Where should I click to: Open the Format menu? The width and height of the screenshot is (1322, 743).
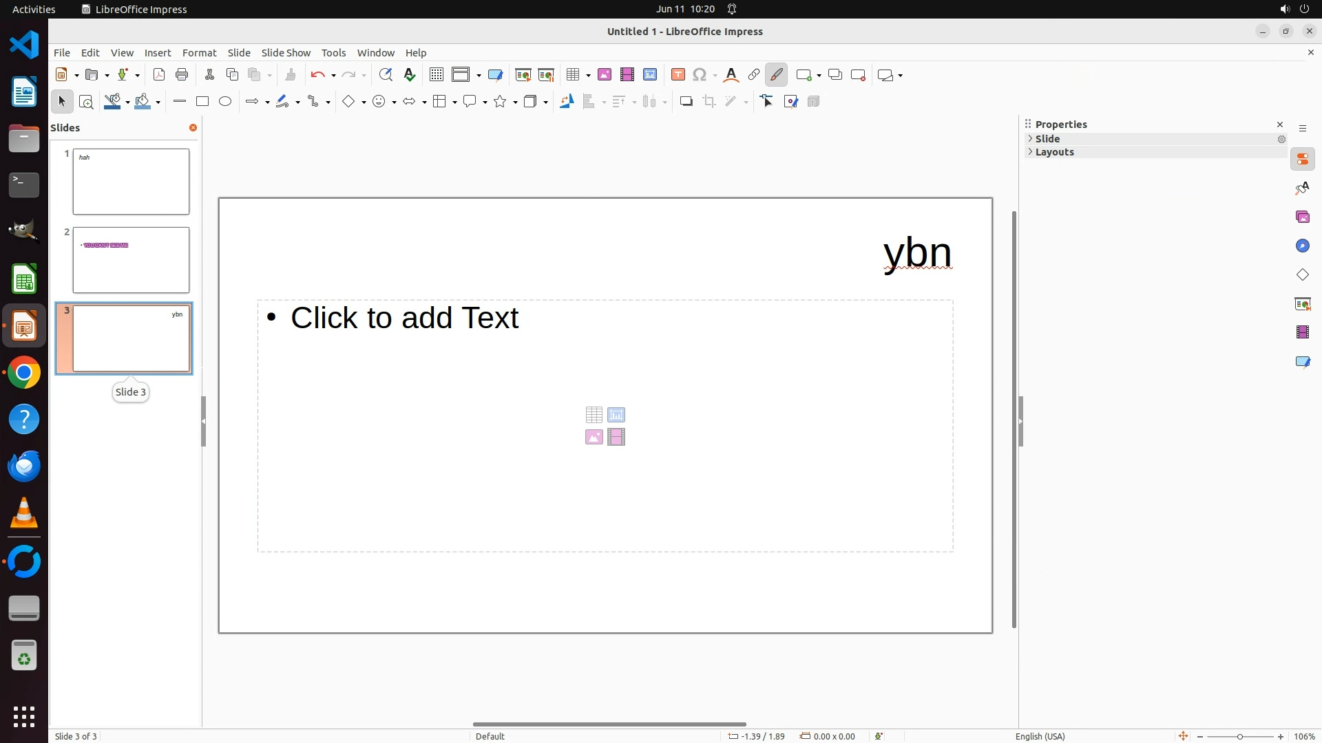point(199,53)
